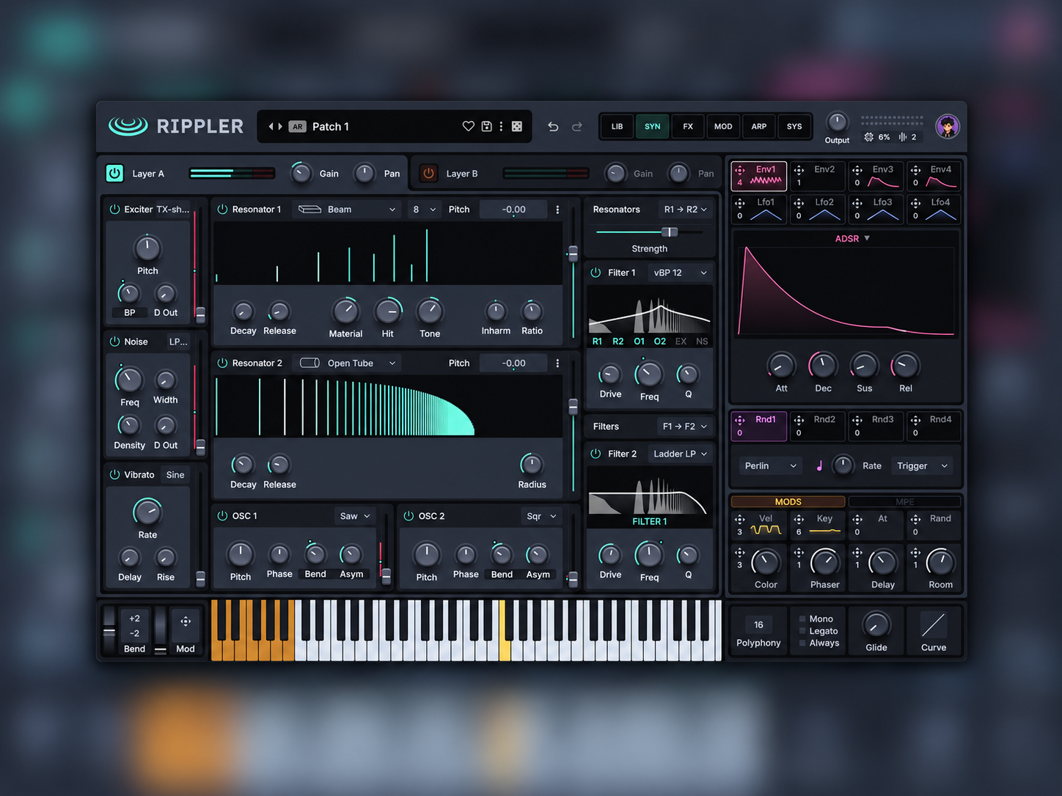Open the Beam resonator type dropdown

347,210
